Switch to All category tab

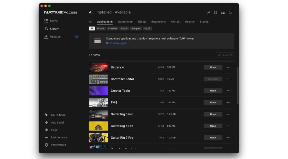point(91,22)
